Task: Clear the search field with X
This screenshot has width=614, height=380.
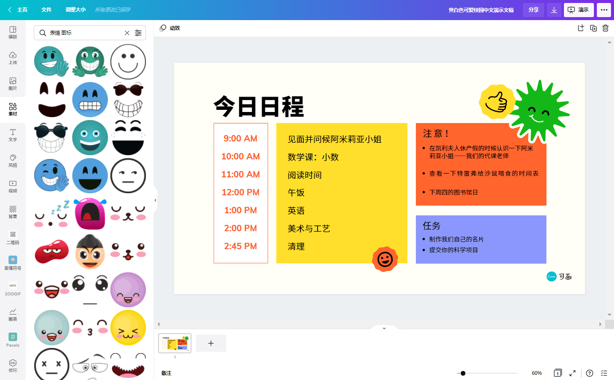Action: point(127,33)
